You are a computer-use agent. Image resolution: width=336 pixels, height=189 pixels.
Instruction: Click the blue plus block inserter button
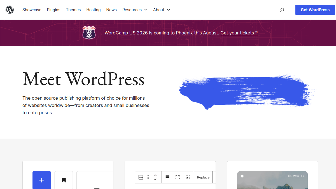tap(42, 180)
